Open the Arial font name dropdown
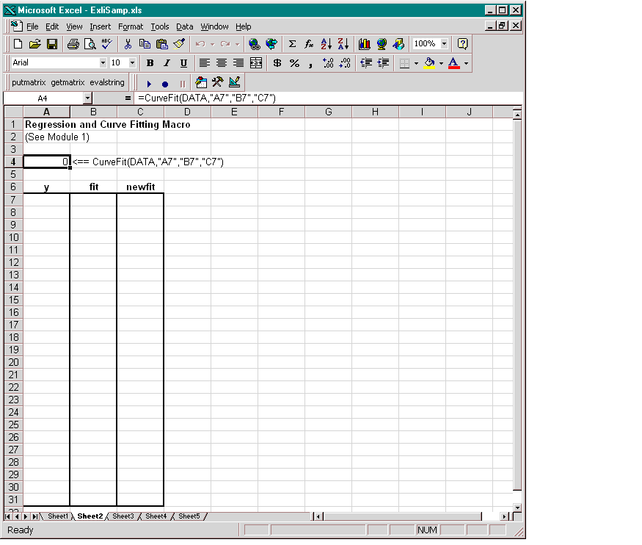Image resolution: width=642 pixels, height=545 pixels. coord(102,63)
